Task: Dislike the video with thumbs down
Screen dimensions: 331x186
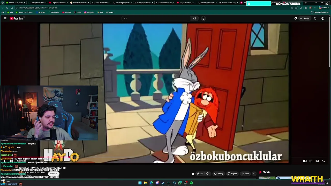Action: [x=208, y=174]
